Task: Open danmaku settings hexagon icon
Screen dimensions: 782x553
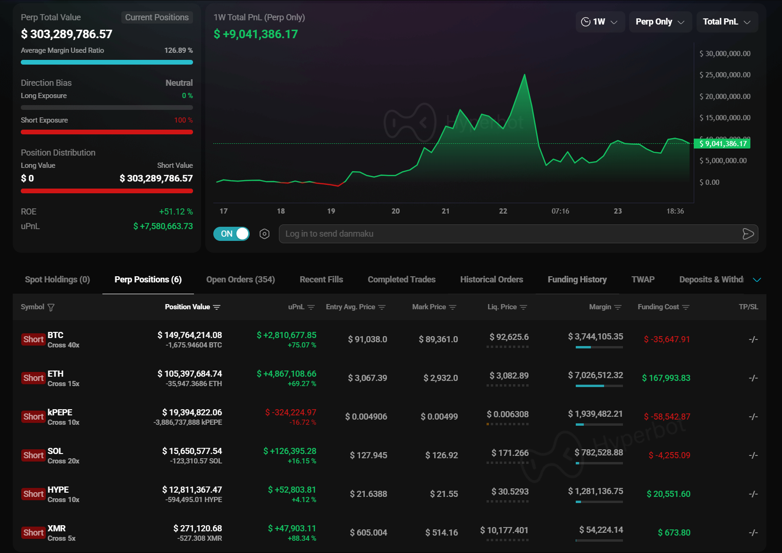Action: pos(264,234)
